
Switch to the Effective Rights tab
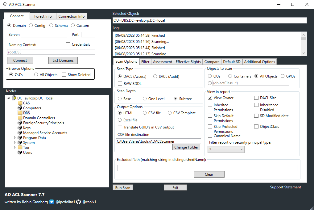[x=188, y=61]
